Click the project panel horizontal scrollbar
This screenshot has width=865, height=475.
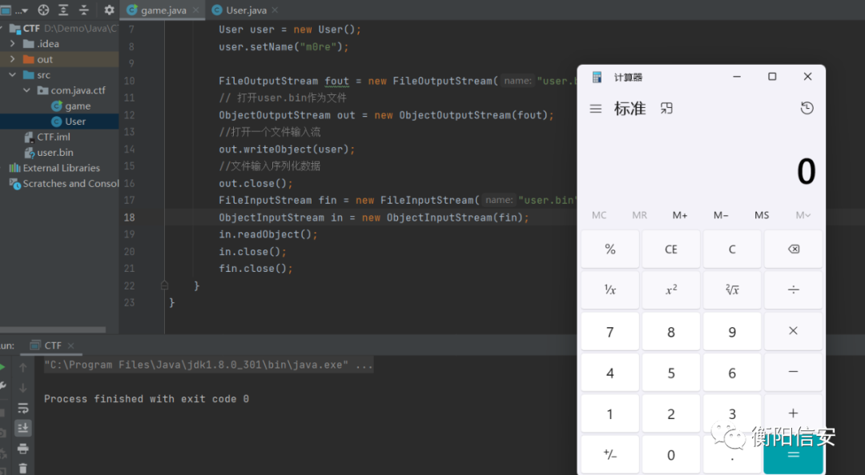pyautogui.click(x=53, y=329)
